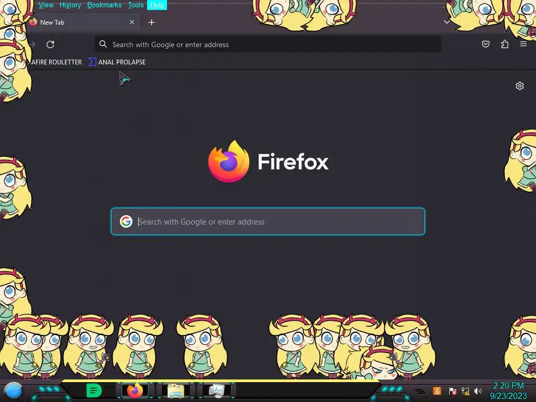Open the bookmark ending in 'AFIRE ROULETTER'
Viewport: 536px width, 402px height.
(x=56, y=62)
